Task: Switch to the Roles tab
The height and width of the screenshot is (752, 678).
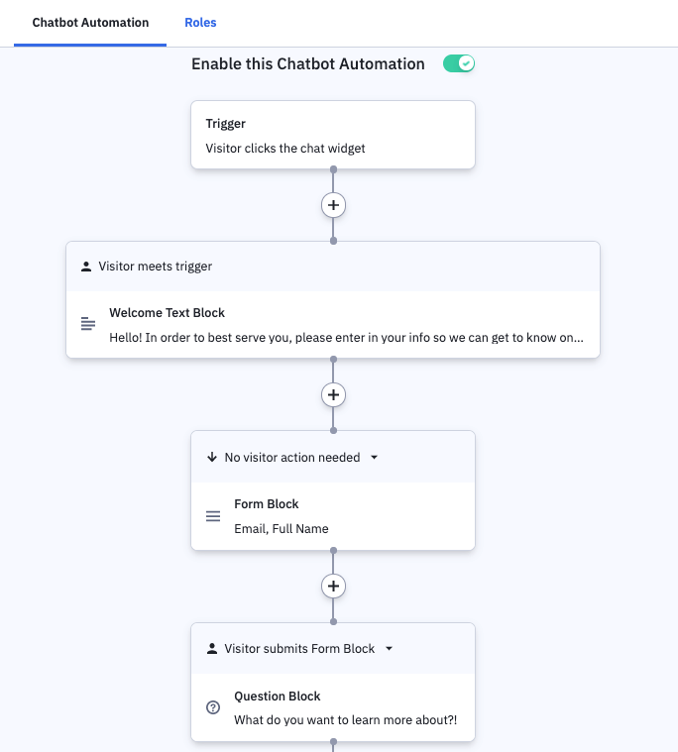Action: [200, 22]
